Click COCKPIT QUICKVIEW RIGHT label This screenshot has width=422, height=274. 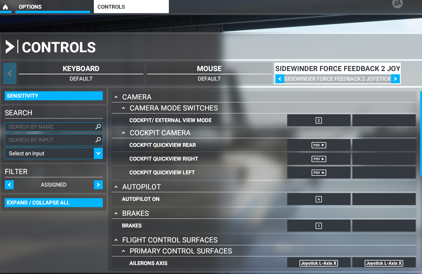click(x=164, y=159)
